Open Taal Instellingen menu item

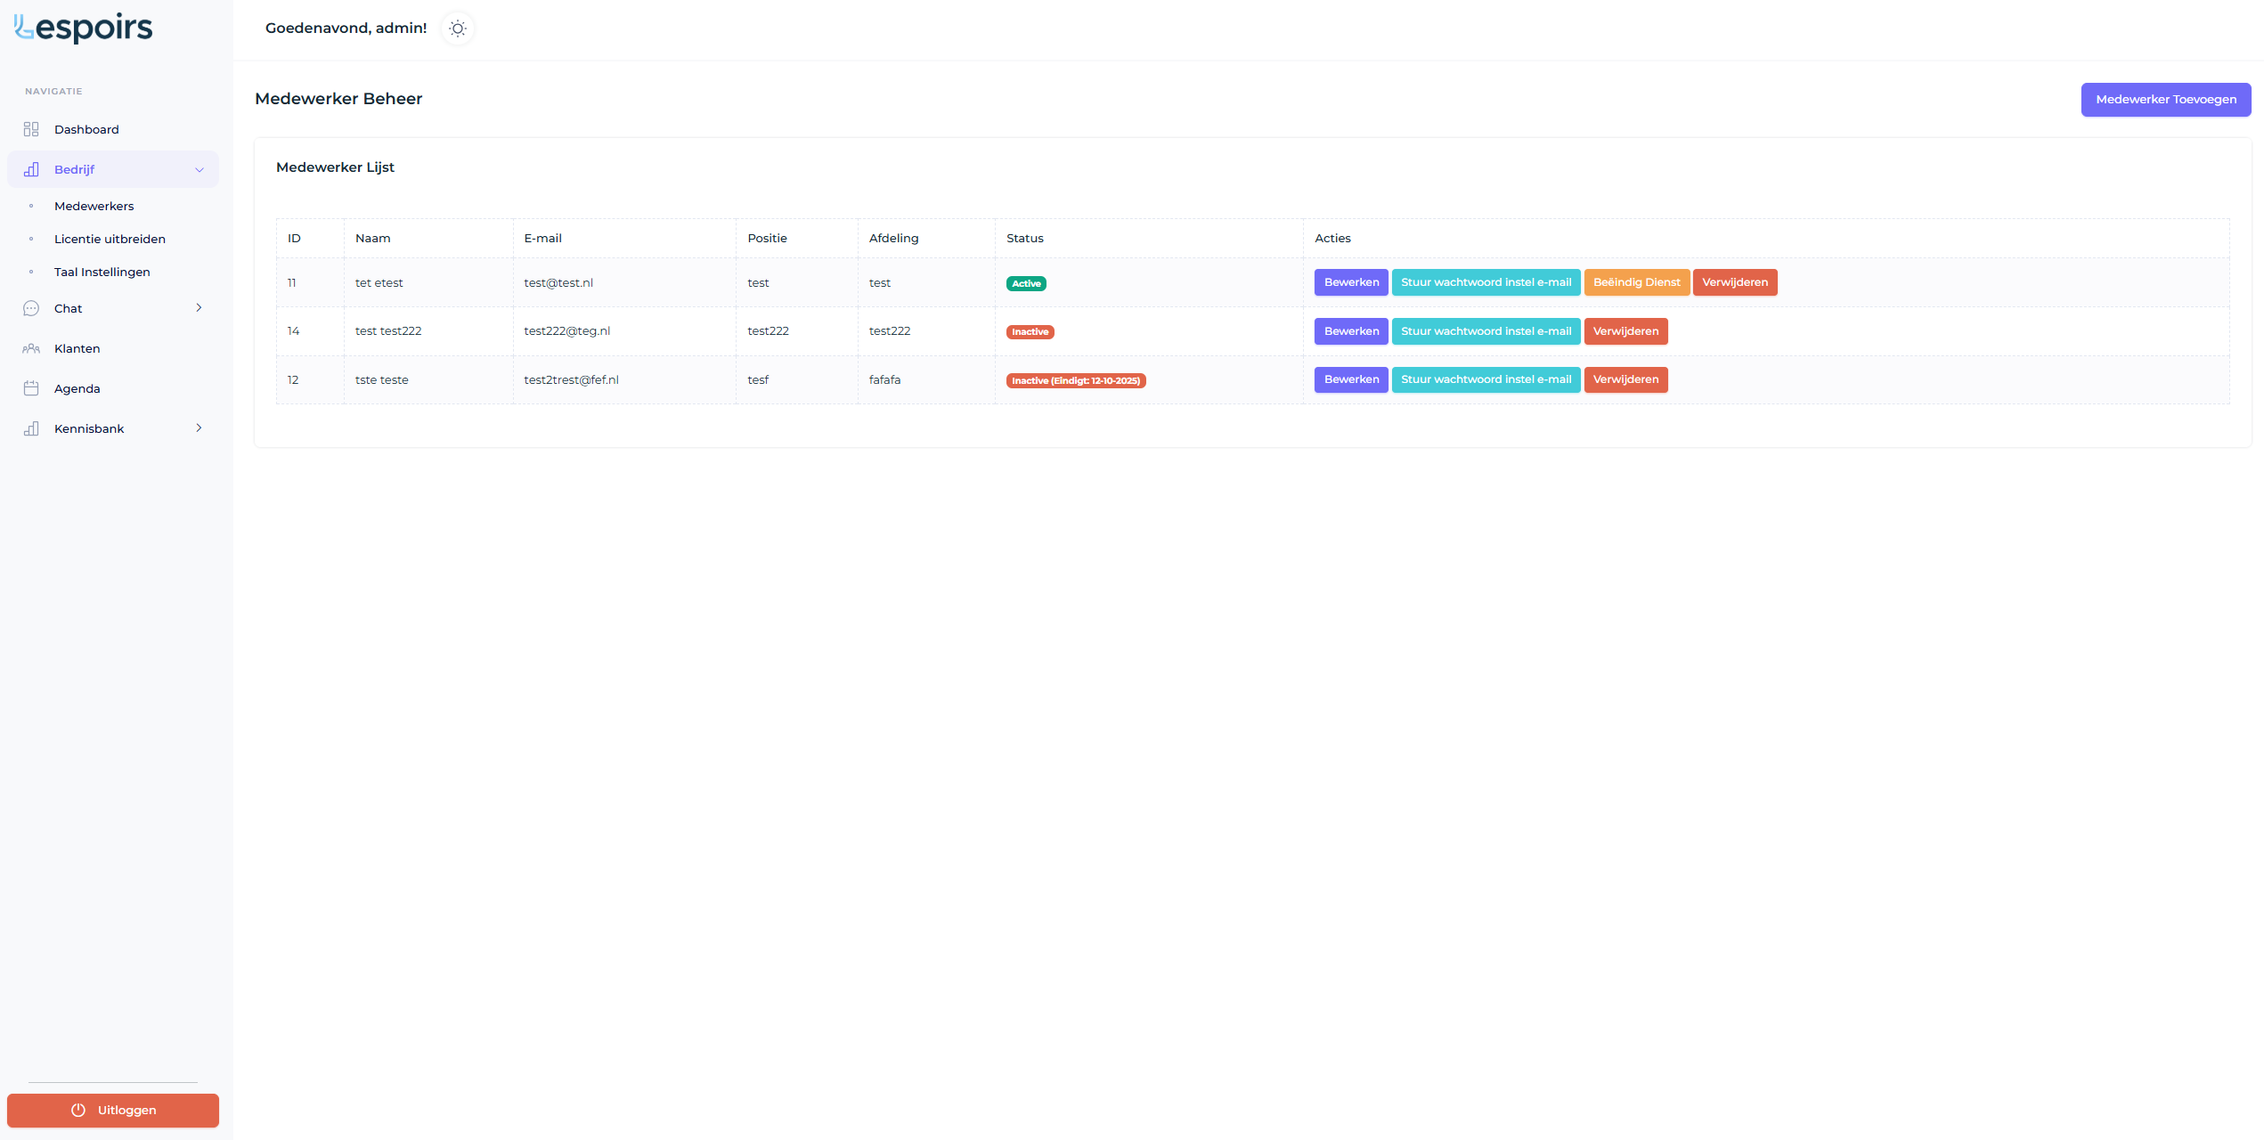pyautogui.click(x=102, y=272)
